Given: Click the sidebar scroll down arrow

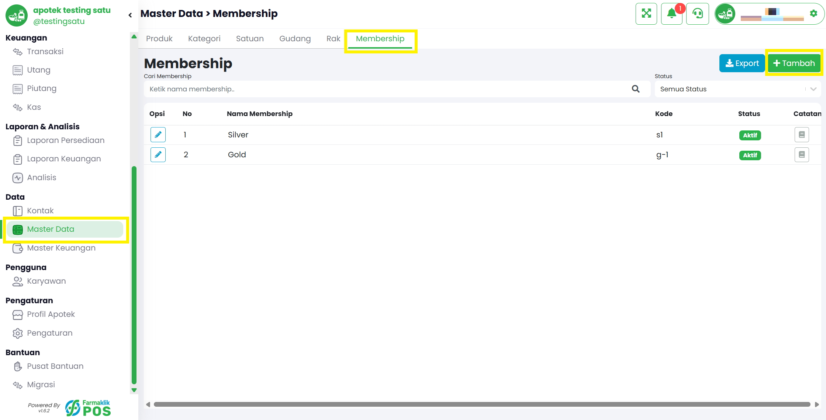Looking at the screenshot, I should point(134,390).
